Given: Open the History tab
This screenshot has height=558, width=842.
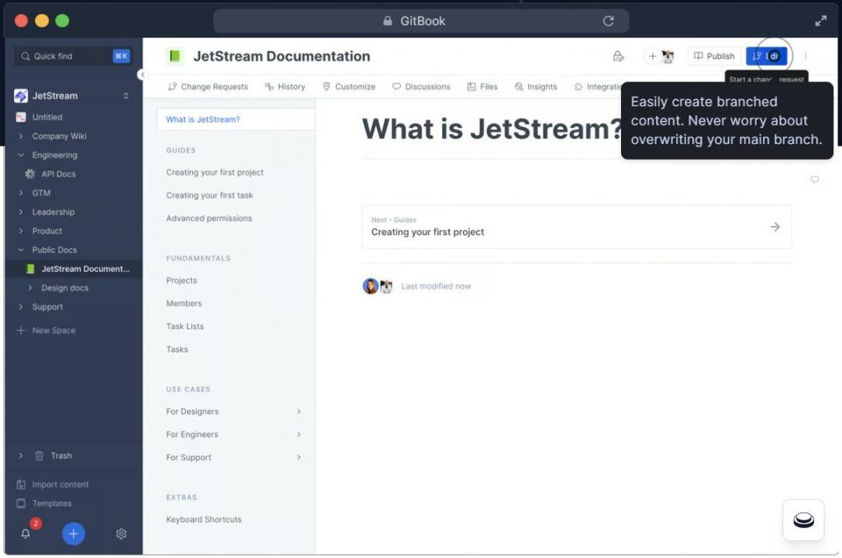Looking at the screenshot, I should [x=285, y=86].
